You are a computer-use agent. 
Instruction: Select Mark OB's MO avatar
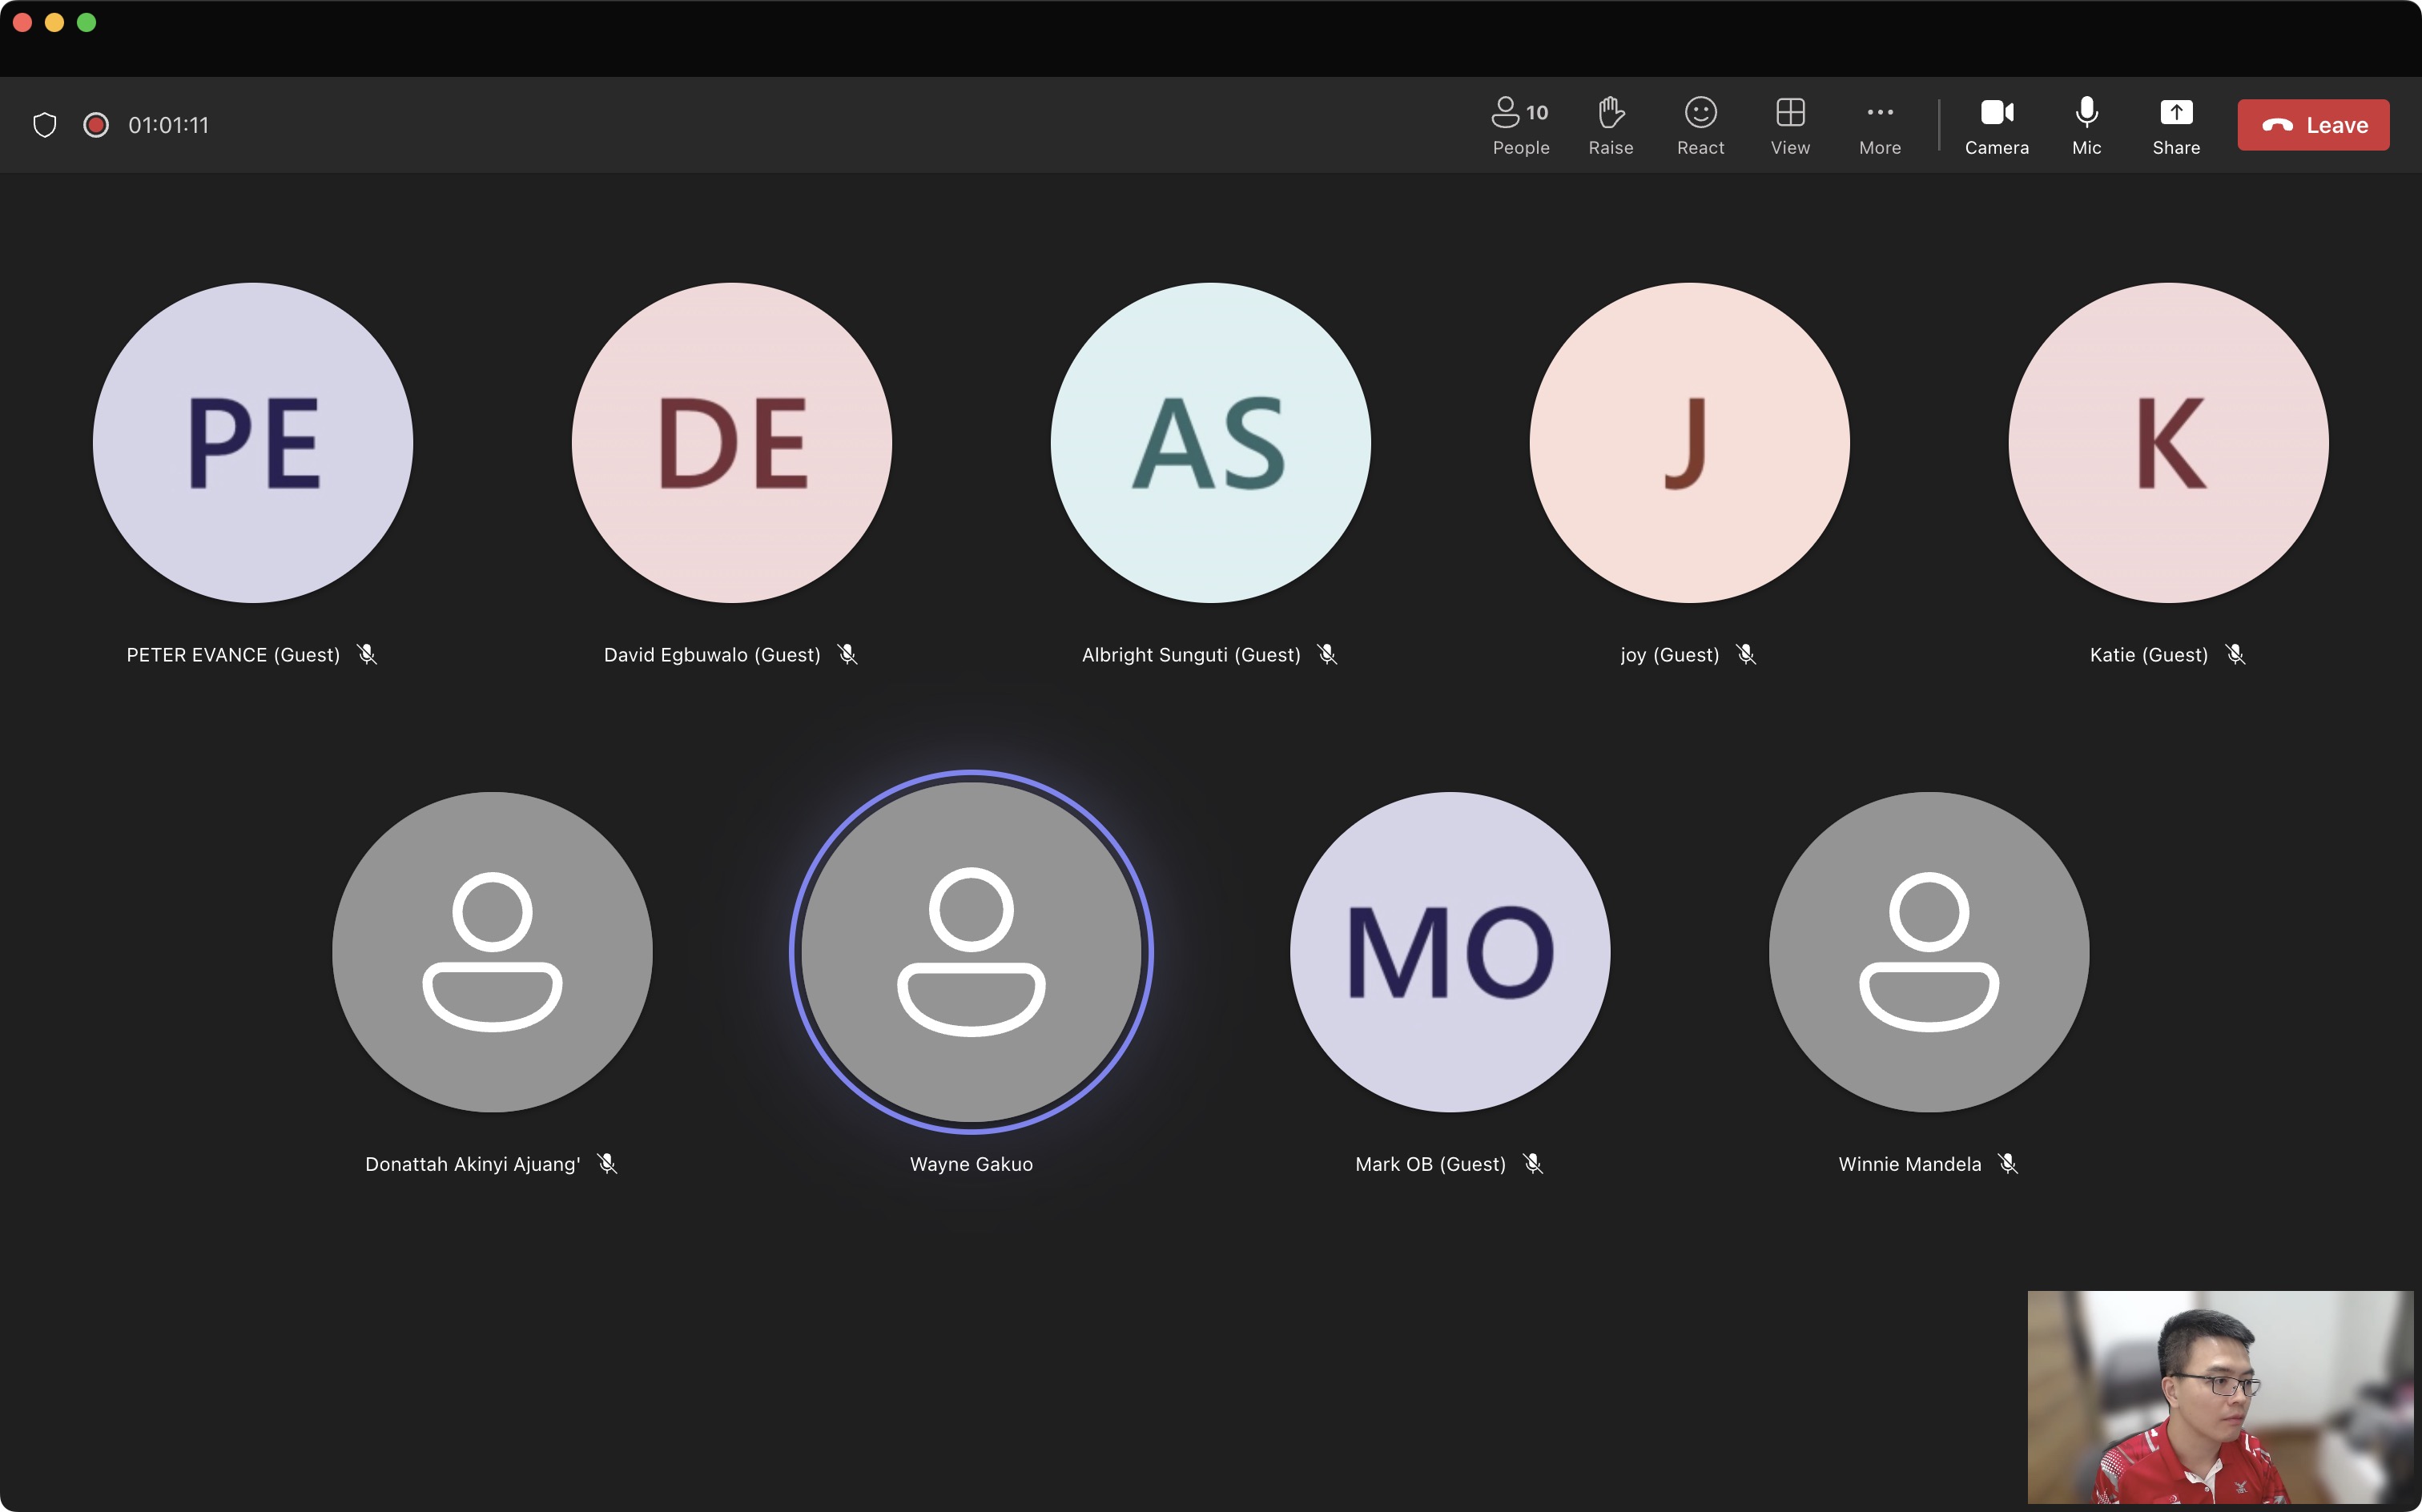(x=1449, y=951)
